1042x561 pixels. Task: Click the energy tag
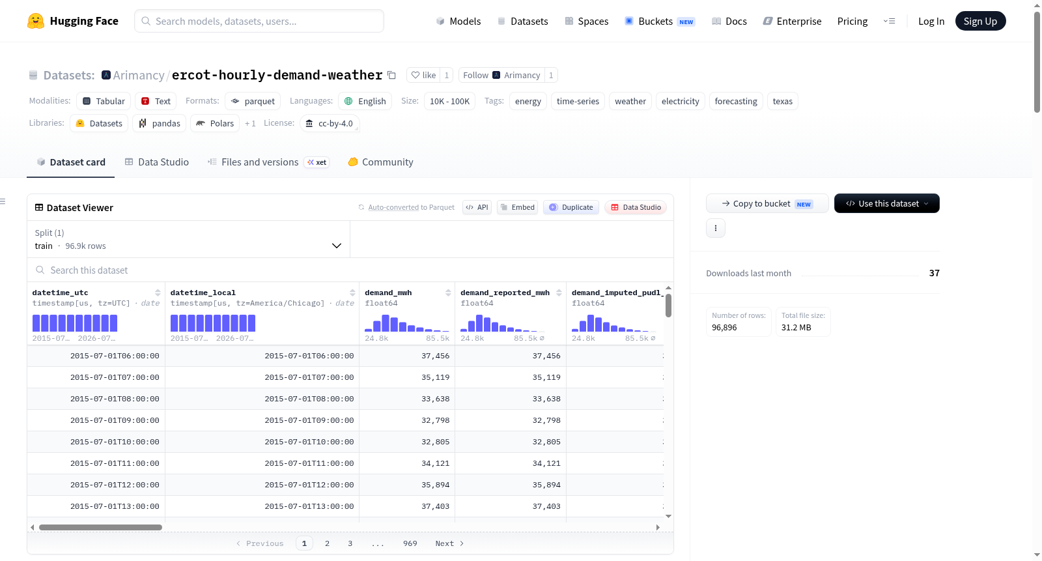tap(528, 101)
